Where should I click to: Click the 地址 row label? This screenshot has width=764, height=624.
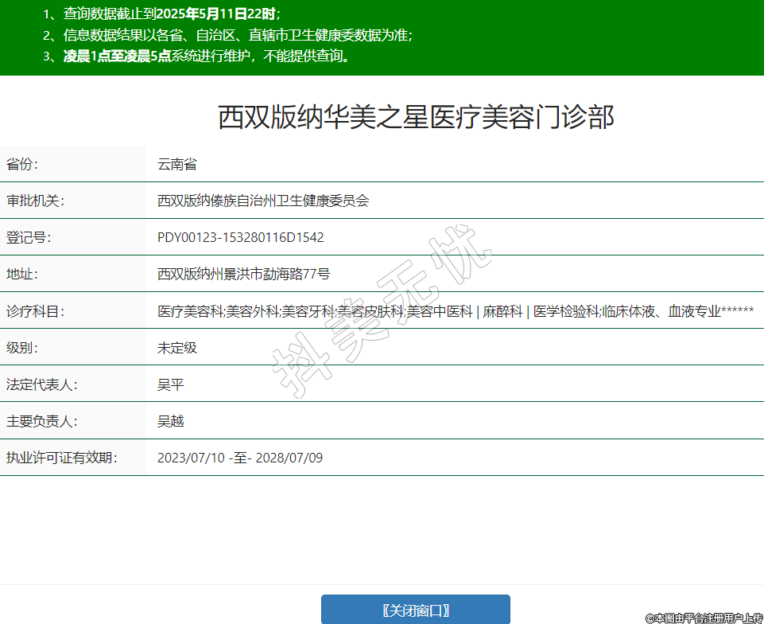22,275
